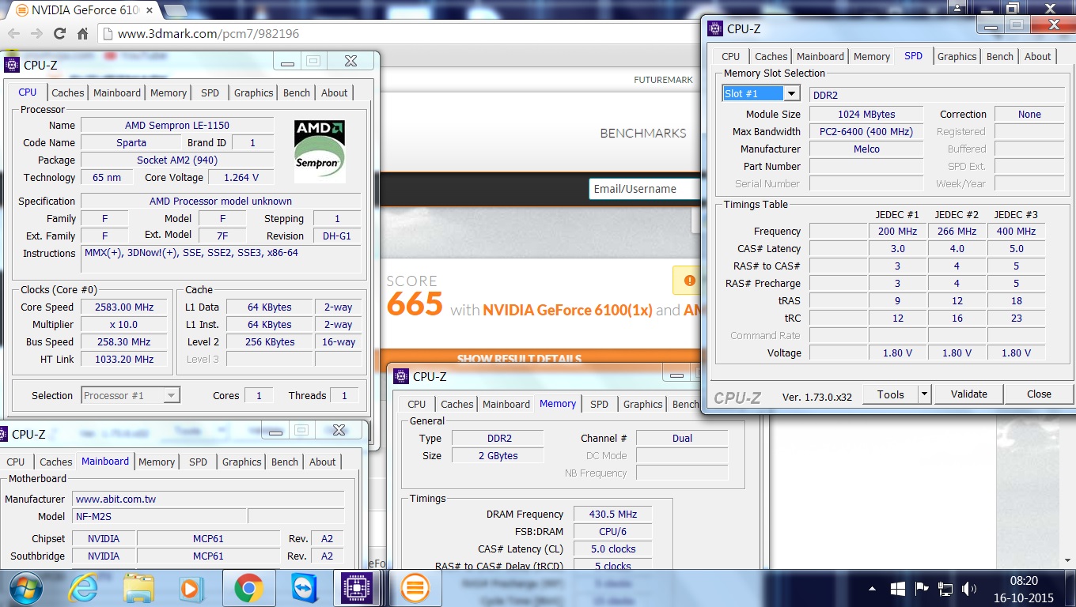
Task: Select DRAM frequency 430.5 MHz value
Action: click(613, 514)
